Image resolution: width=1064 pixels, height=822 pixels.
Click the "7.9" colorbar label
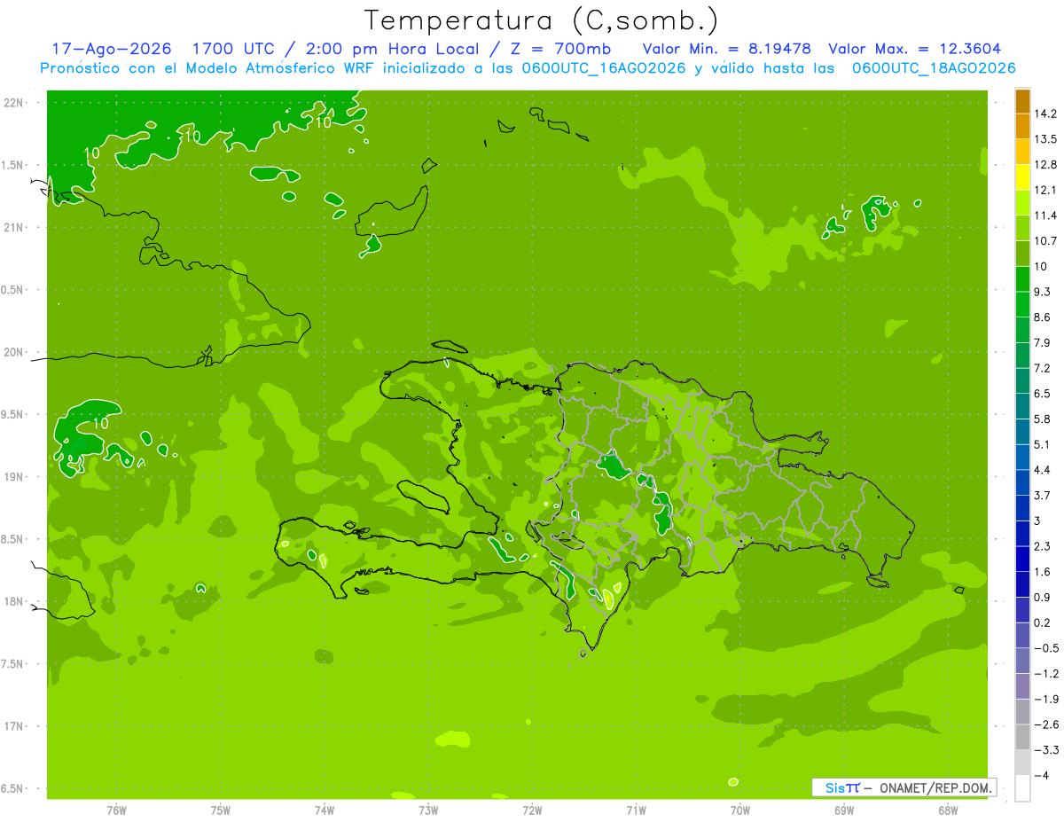coord(1043,343)
